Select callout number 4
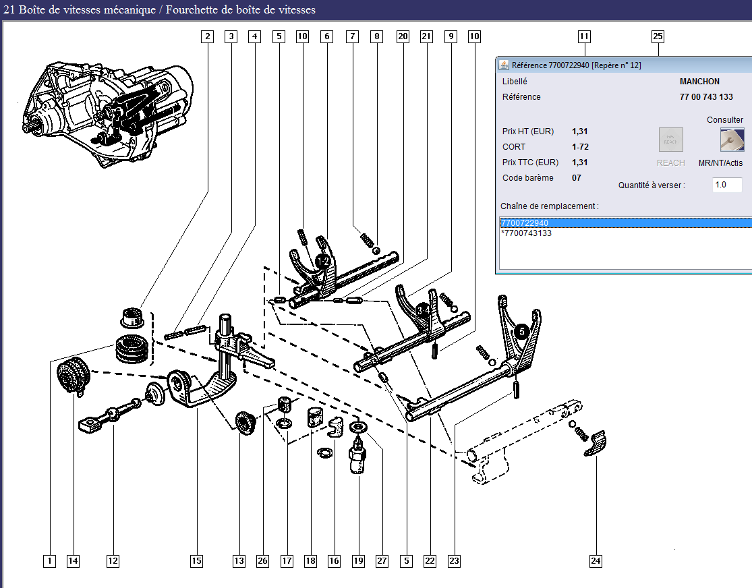The width and height of the screenshot is (752, 588). [255, 36]
